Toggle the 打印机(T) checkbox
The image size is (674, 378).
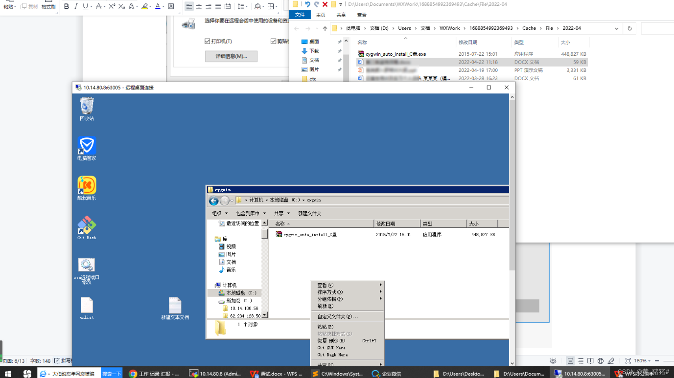coord(207,42)
